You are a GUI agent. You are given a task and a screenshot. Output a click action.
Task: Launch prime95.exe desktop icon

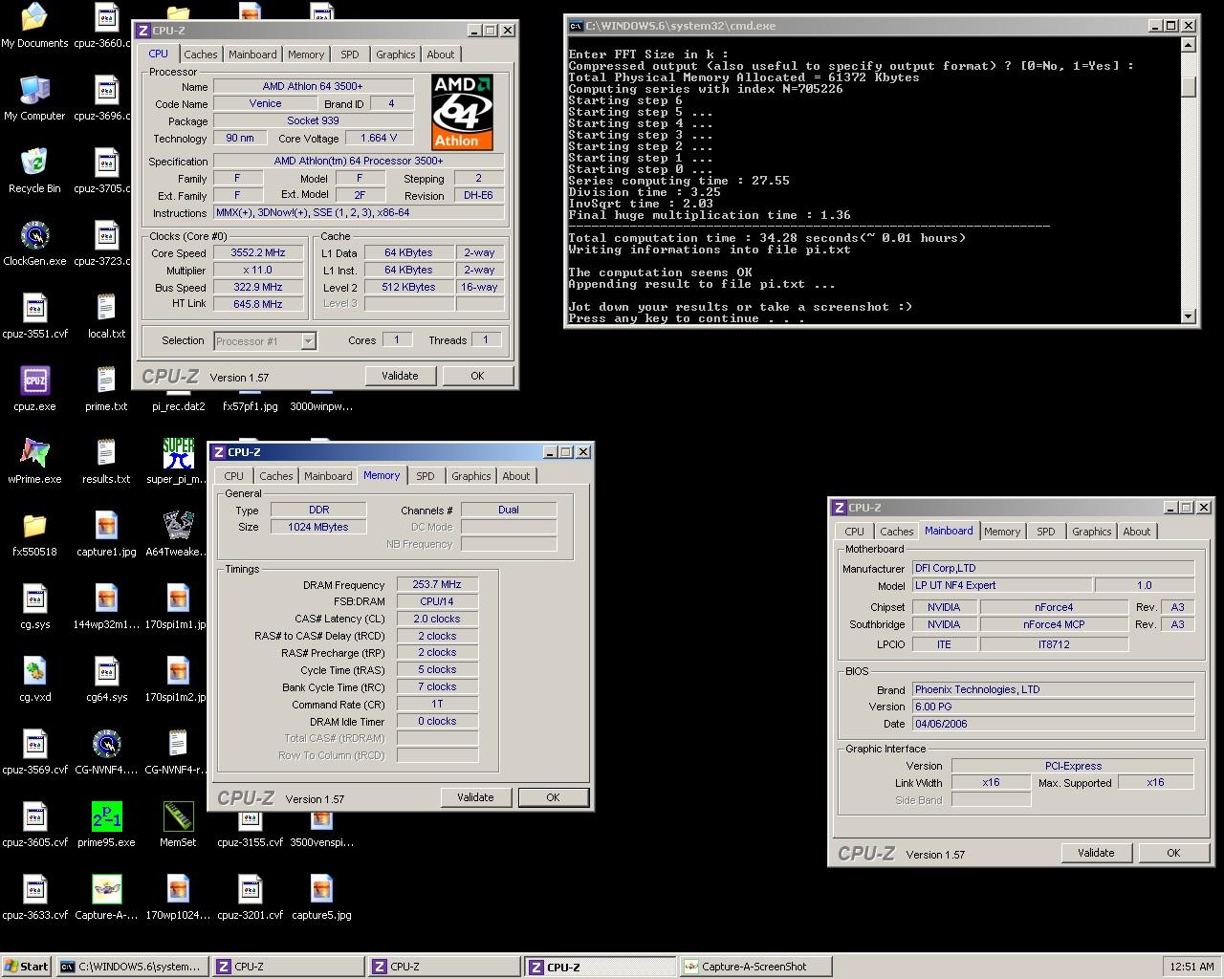click(x=106, y=824)
